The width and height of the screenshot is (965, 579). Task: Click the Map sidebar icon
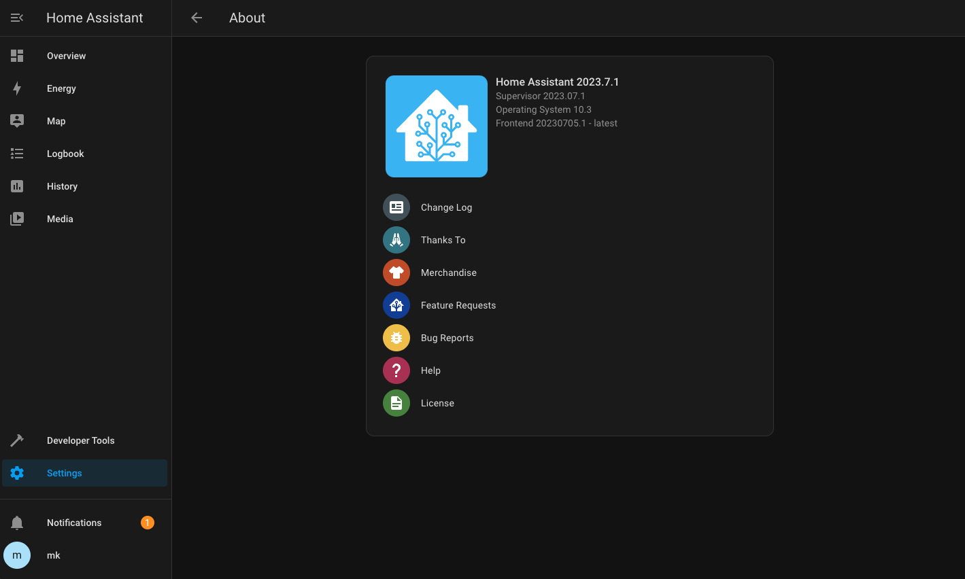coord(17,121)
